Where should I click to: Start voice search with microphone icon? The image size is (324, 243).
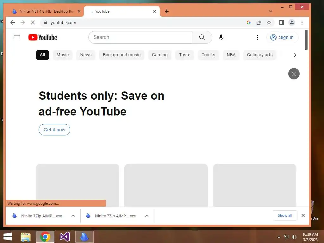click(221, 37)
